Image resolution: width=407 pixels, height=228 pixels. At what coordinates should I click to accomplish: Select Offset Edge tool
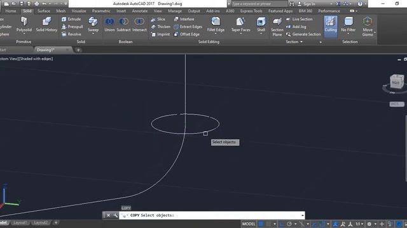pyautogui.click(x=186, y=34)
